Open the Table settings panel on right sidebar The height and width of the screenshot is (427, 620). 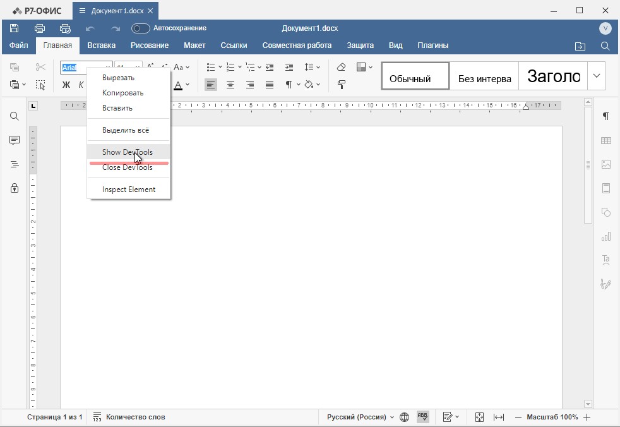[605, 140]
